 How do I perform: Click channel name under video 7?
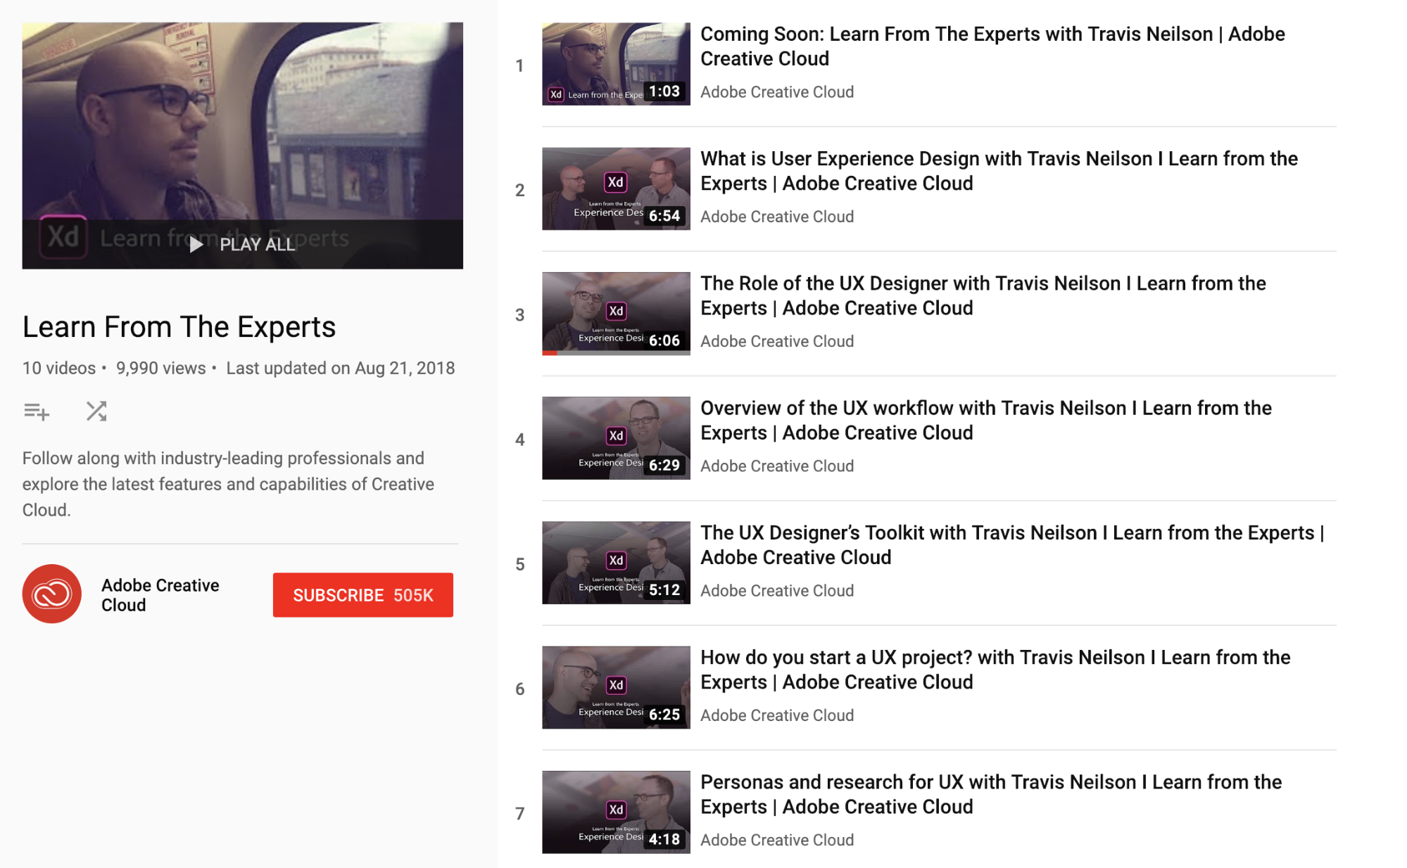[777, 840]
